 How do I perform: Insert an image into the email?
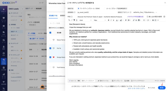coord(127,81)
